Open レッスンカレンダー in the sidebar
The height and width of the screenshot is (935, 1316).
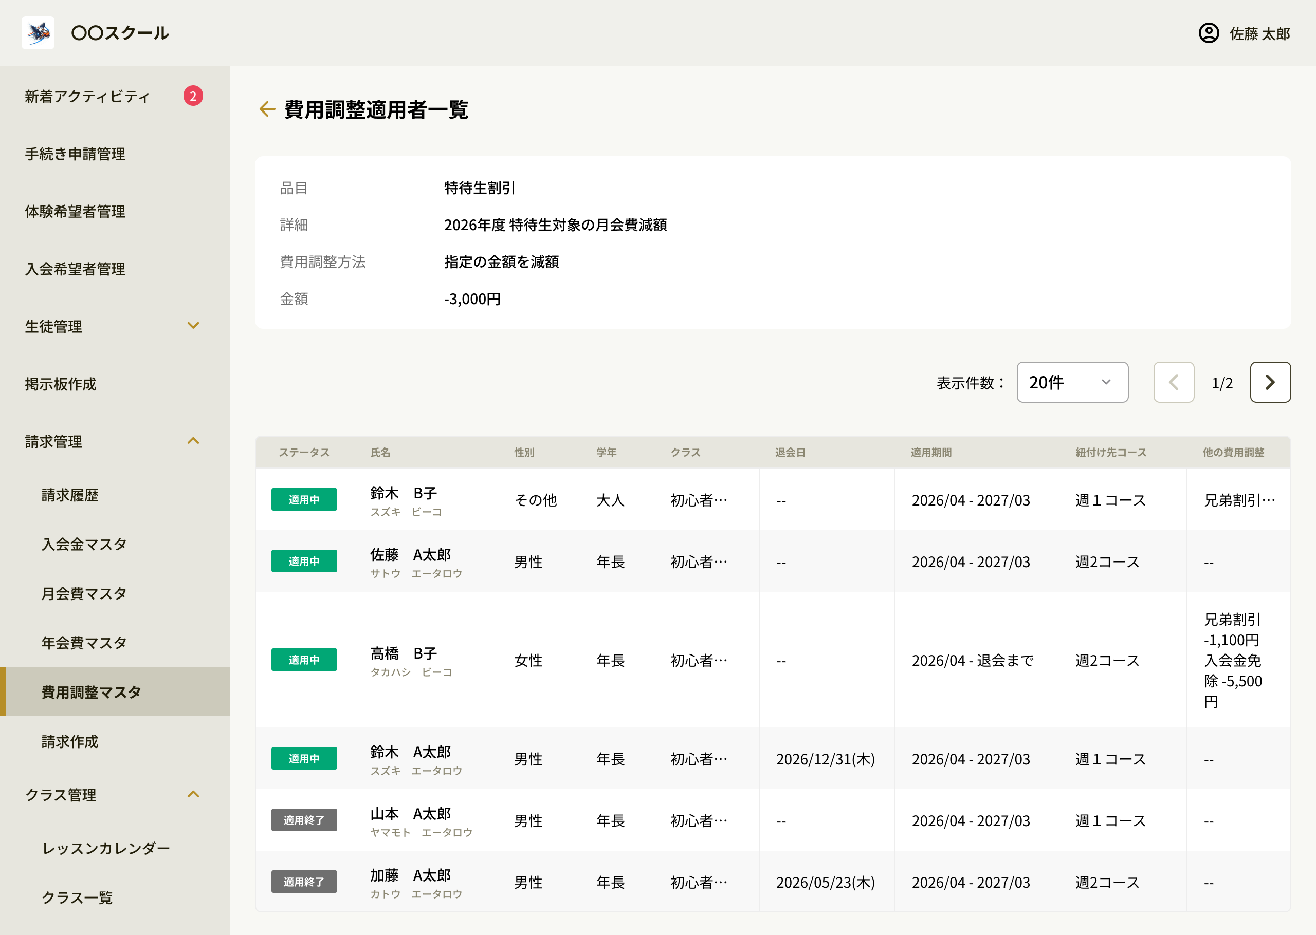(106, 848)
